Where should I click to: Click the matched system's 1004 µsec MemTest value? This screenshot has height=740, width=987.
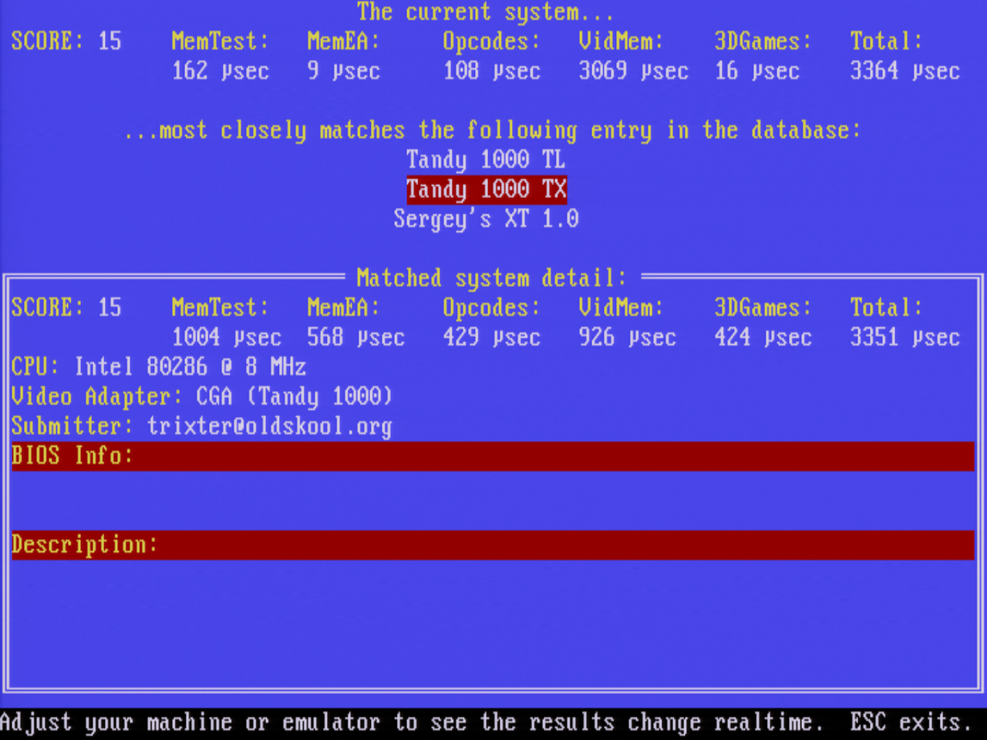pos(226,337)
